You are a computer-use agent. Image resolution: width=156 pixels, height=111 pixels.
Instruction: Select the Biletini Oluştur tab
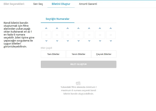click(61, 4)
